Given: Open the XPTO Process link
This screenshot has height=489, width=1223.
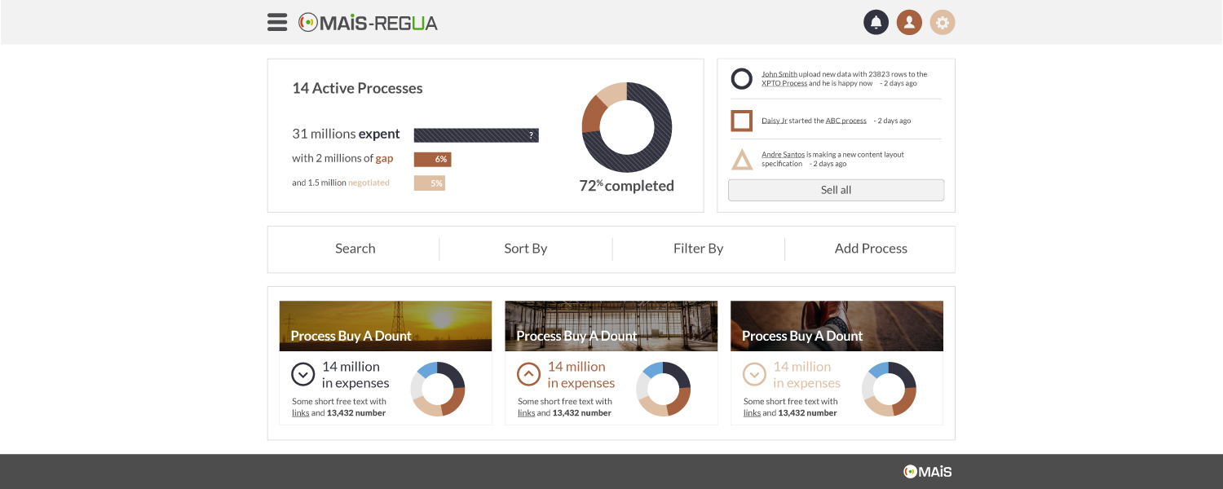Looking at the screenshot, I should pyautogui.click(x=784, y=83).
